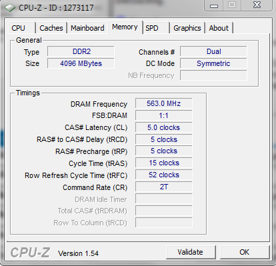Viewport: 276px width, 266px height.
Task: Switch to the Graphics tab
Action: pyautogui.click(x=187, y=28)
